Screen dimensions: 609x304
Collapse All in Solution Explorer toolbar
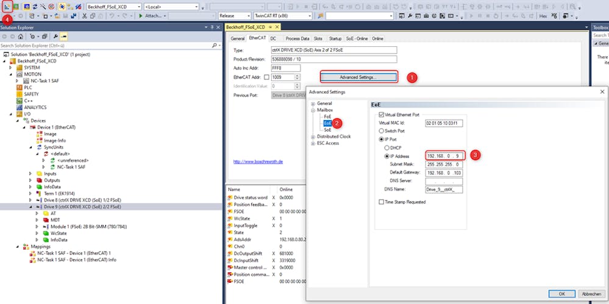tap(45, 37)
